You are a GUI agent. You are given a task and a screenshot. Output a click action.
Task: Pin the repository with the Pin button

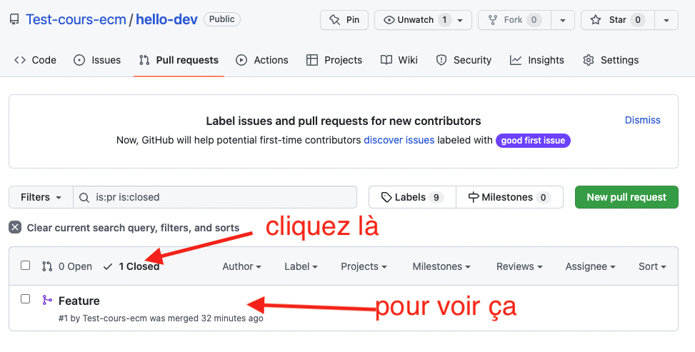pyautogui.click(x=344, y=20)
